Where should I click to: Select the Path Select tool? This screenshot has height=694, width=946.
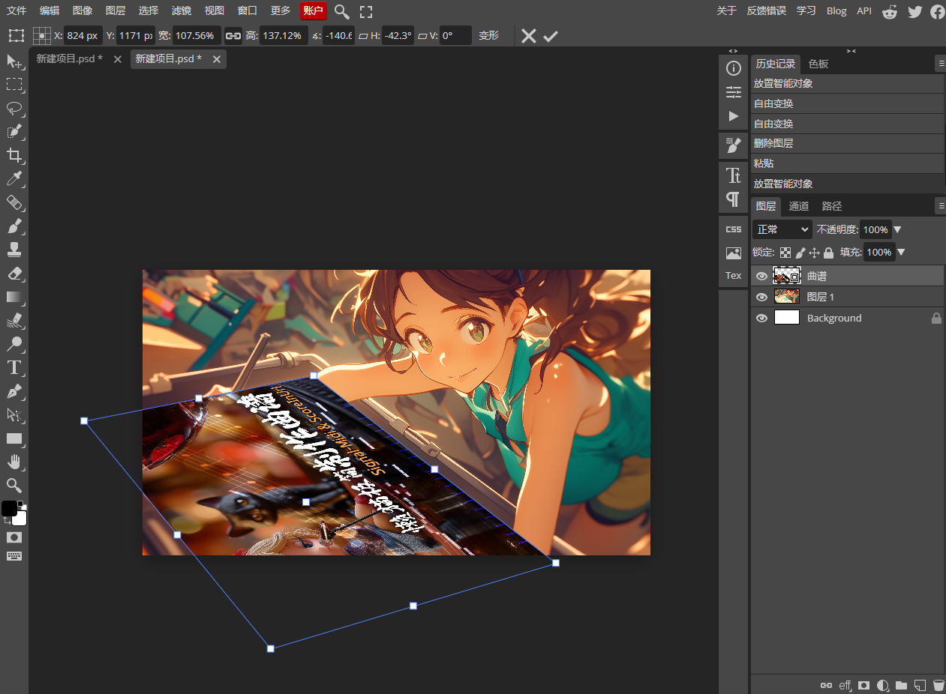tap(14, 414)
